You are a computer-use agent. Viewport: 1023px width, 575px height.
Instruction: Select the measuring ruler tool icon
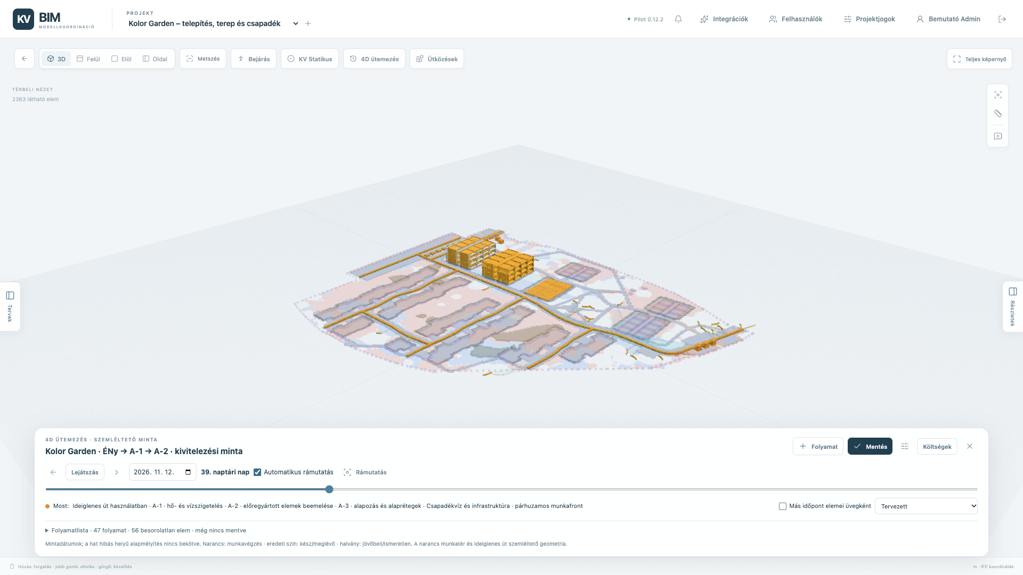click(x=998, y=113)
